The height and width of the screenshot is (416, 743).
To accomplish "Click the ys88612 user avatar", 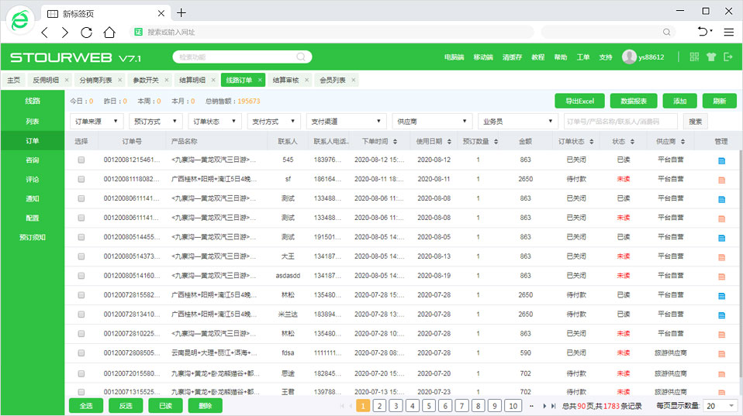I will [629, 57].
